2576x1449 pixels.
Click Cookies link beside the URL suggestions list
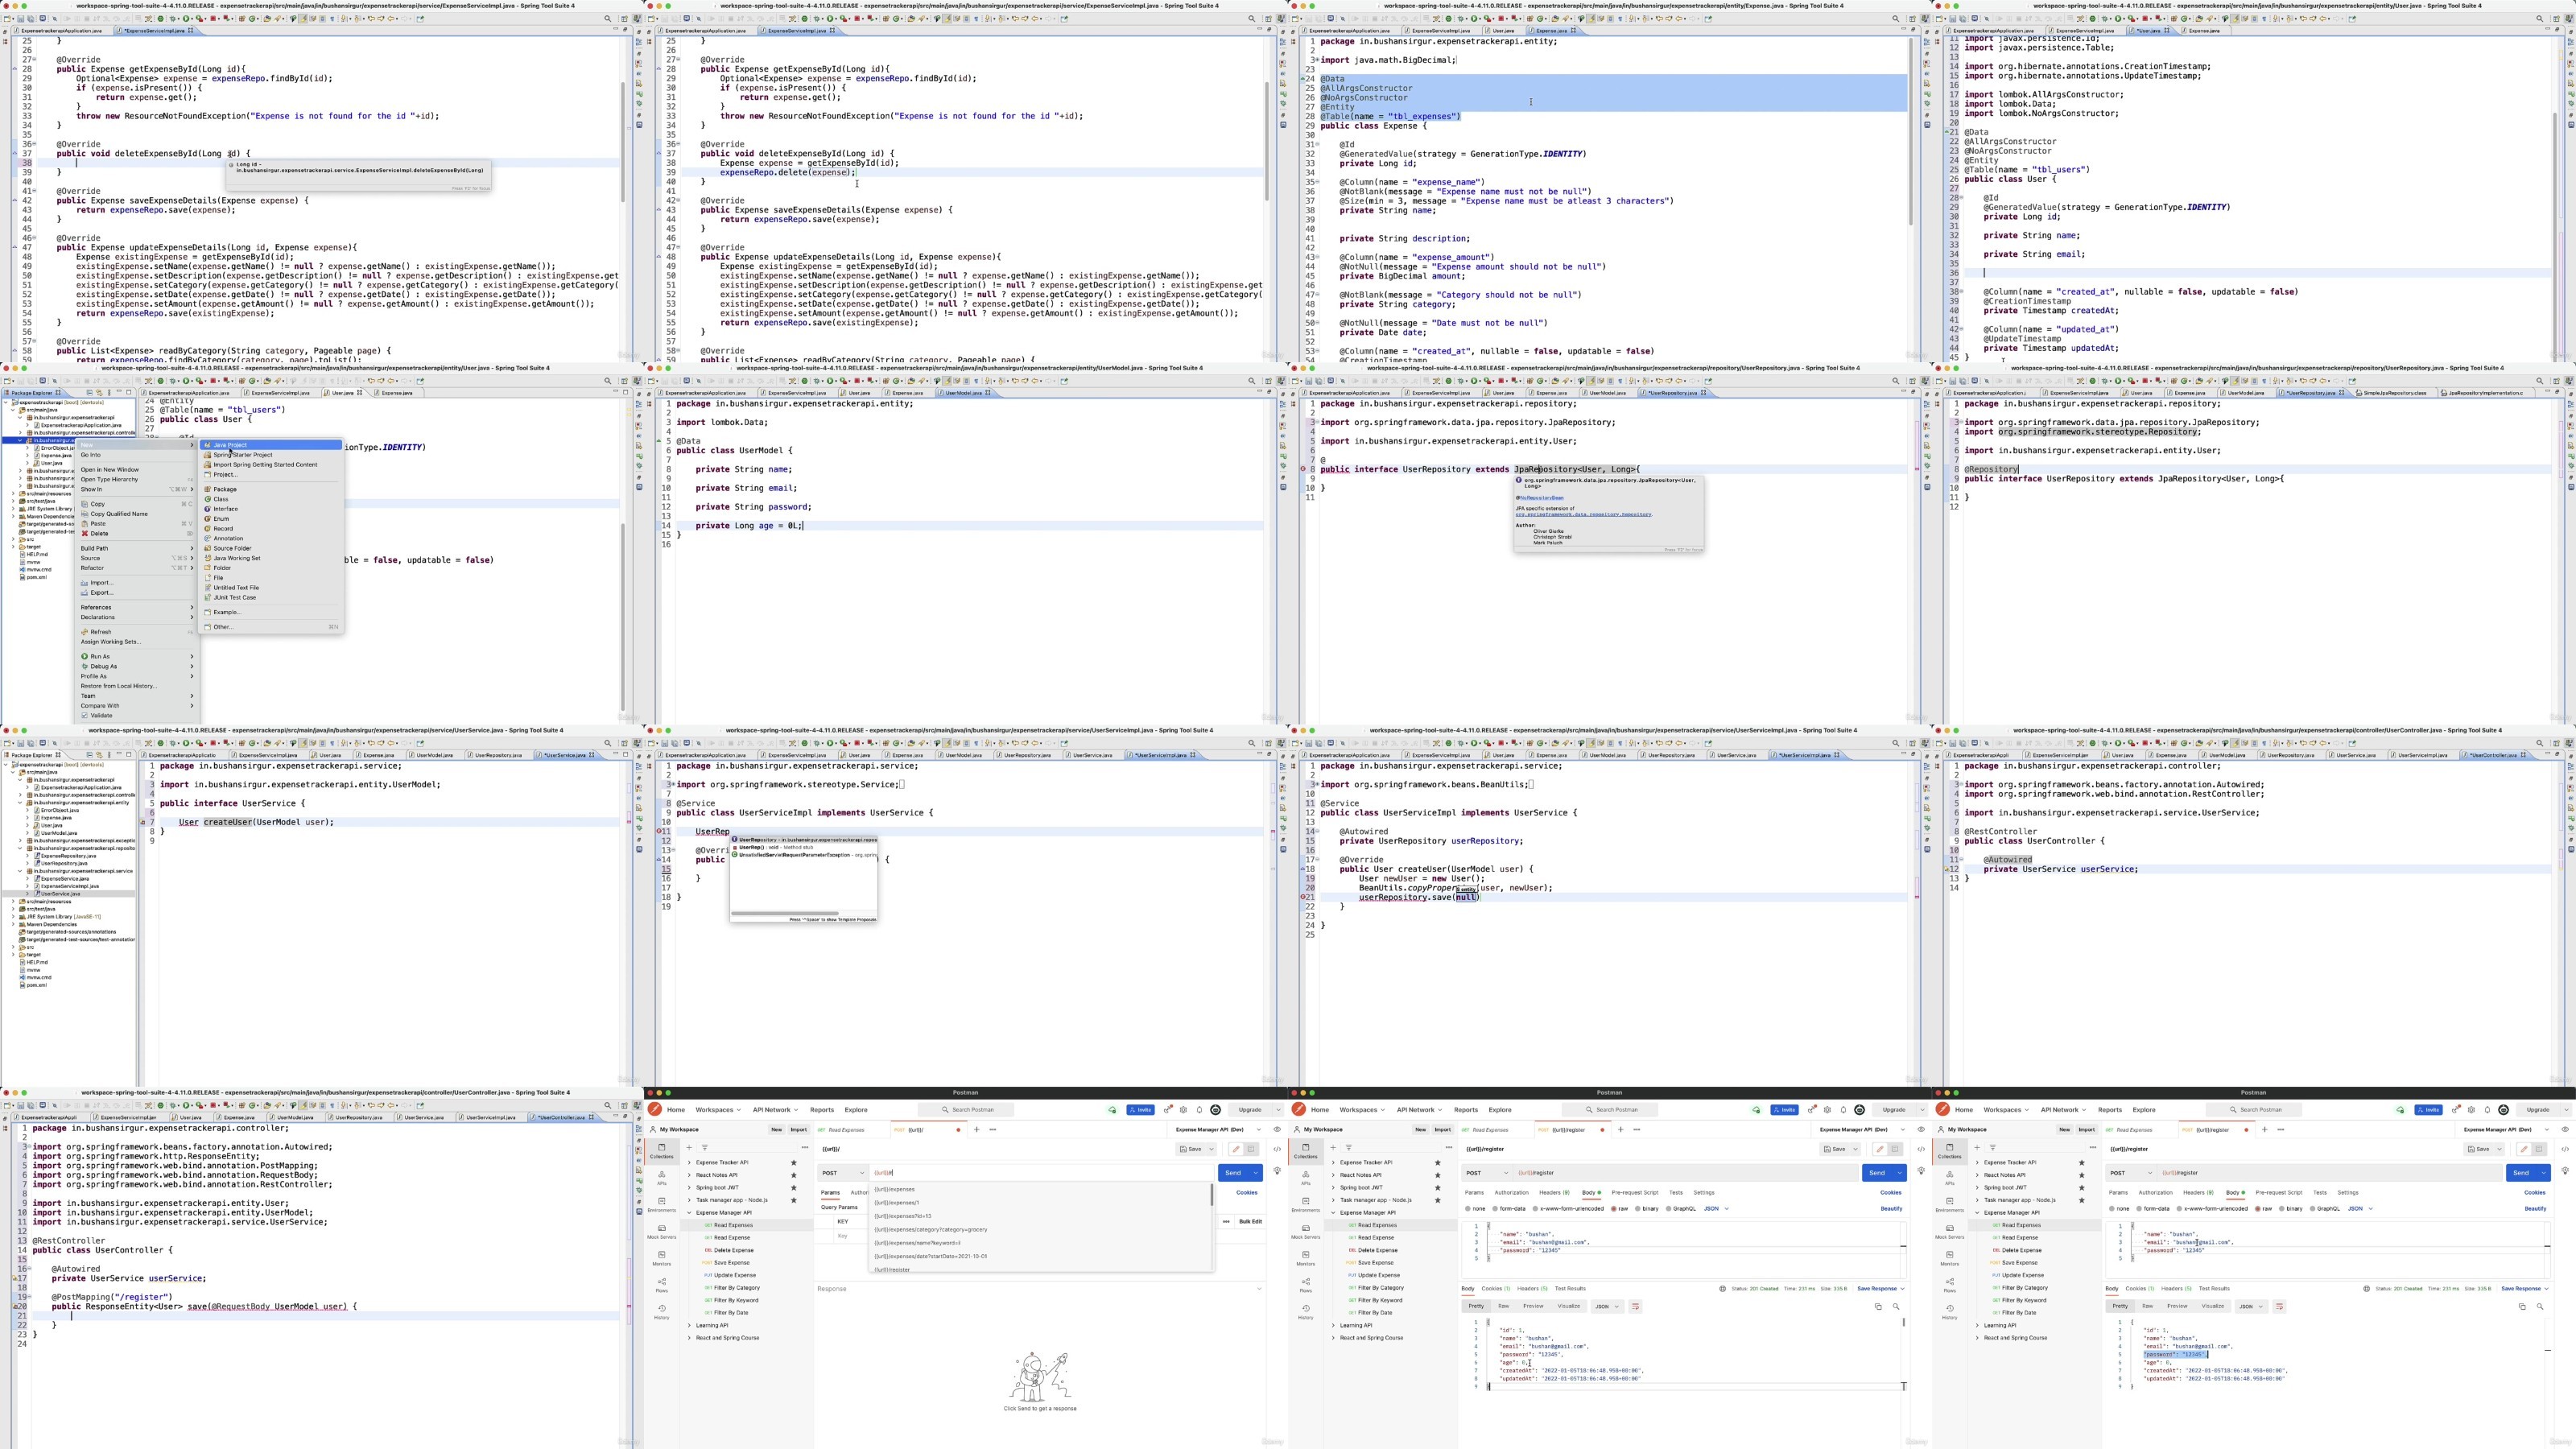point(1247,1192)
